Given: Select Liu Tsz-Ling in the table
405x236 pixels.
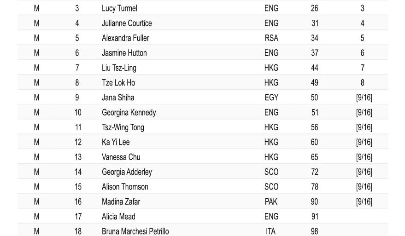Looking at the screenshot, I should pyautogui.click(x=119, y=68).
